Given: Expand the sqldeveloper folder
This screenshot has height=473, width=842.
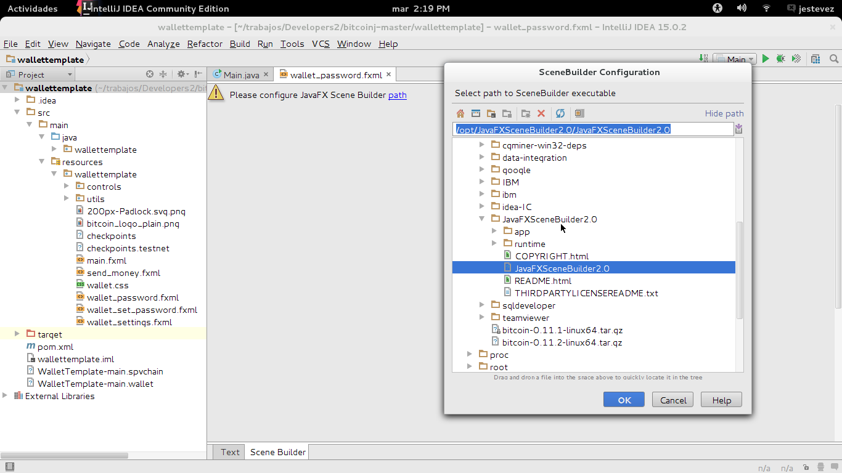Looking at the screenshot, I should click(x=482, y=305).
